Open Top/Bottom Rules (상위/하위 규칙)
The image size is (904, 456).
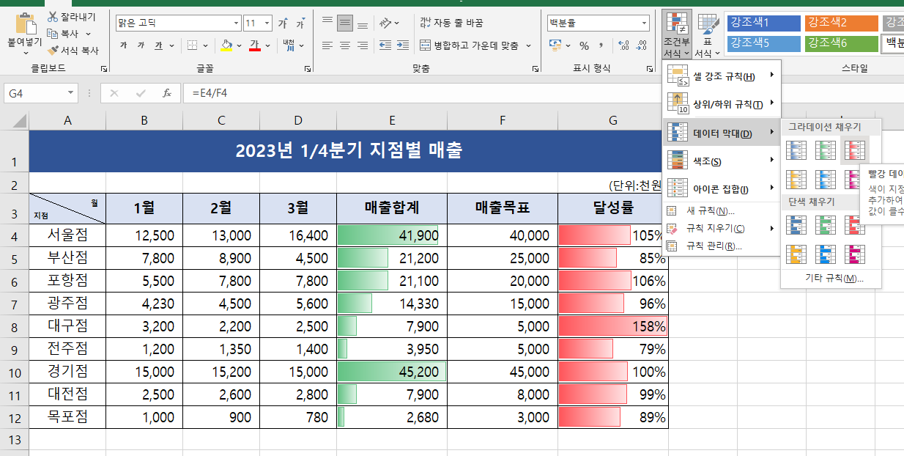(x=722, y=103)
